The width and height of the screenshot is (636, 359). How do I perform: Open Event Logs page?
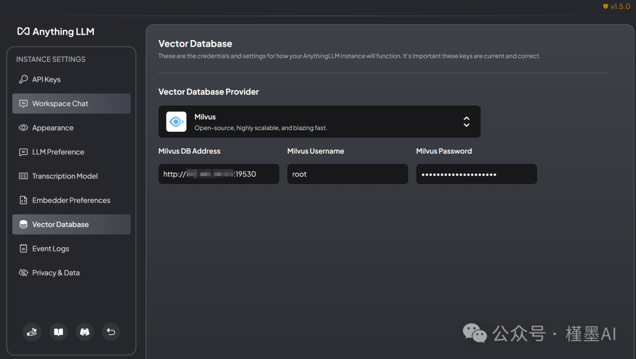coord(71,248)
